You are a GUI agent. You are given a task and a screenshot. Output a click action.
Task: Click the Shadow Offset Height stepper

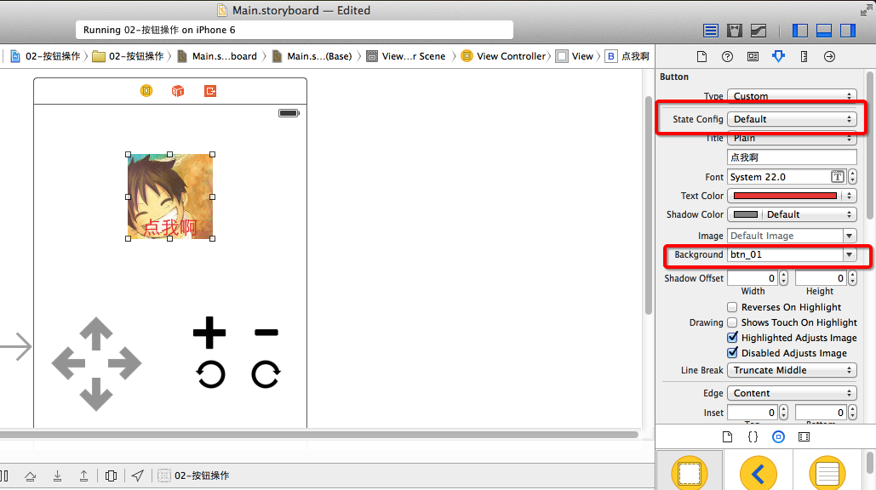[x=852, y=278]
